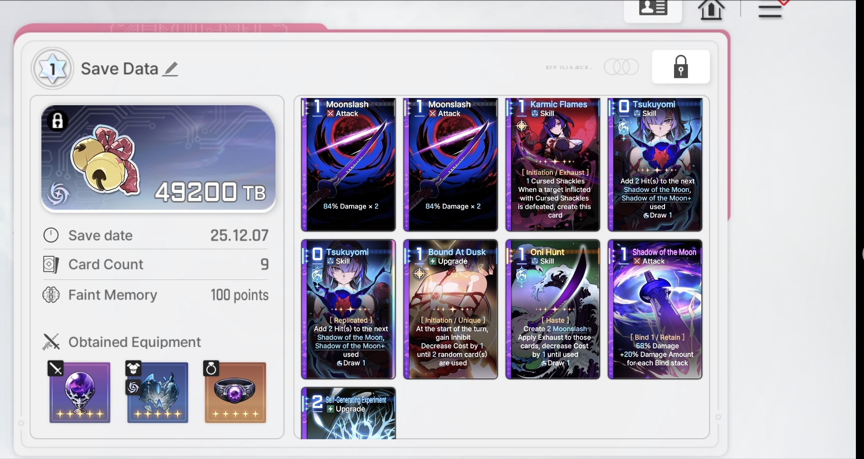The image size is (864, 459).
Task: Click the pencil edit icon beside Save Data
Action: (171, 69)
